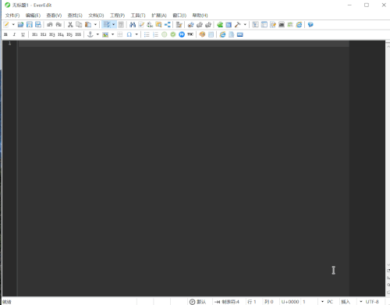The image size is (390, 305).
Task: Click inside the dark text editing area
Action: 183,169
